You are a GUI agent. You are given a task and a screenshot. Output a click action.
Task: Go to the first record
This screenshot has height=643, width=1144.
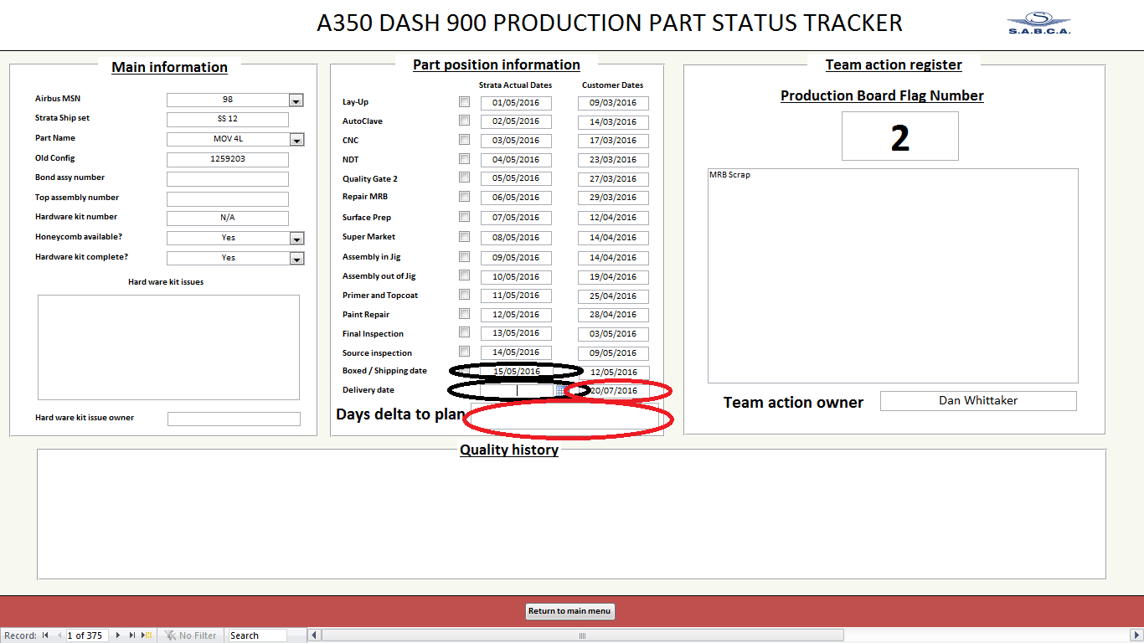click(x=45, y=635)
